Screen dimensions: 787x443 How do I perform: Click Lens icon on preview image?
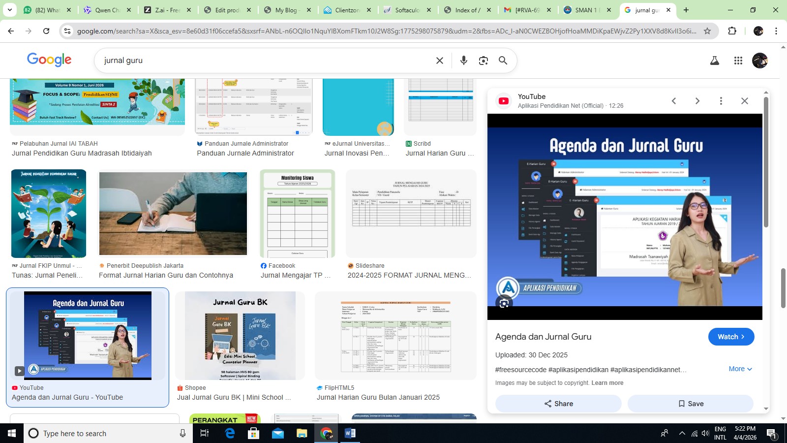click(x=504, y=303)
